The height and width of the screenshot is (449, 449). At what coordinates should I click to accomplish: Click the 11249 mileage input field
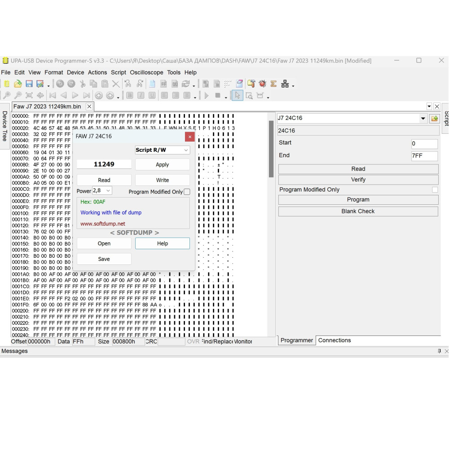tap(104, 164)
